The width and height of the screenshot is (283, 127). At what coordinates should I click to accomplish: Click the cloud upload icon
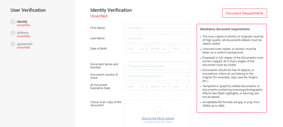(158, 110)
